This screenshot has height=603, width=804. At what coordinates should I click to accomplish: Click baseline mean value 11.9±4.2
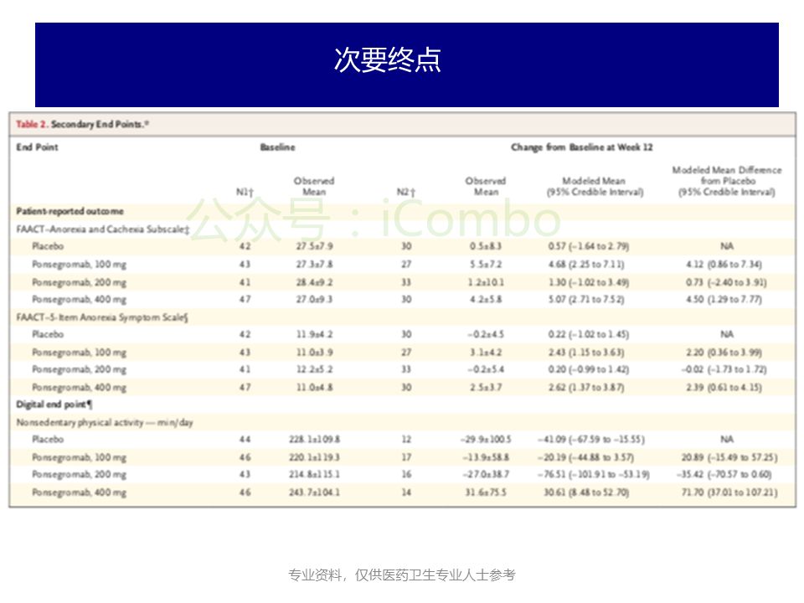(314, 334)
